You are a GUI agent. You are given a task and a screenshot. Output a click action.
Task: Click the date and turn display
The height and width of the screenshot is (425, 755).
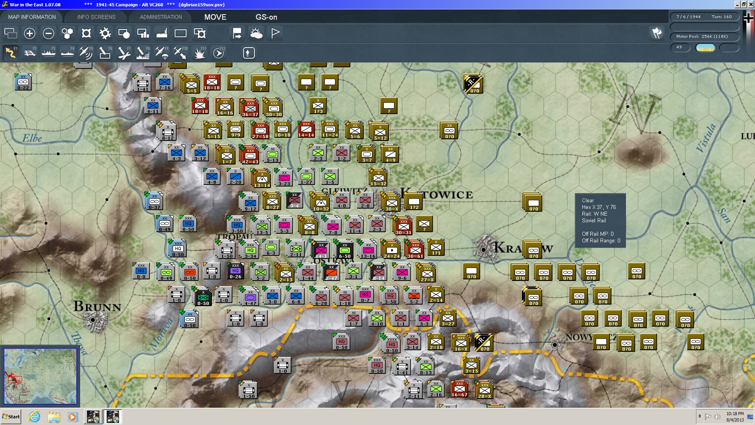(705, 17)
